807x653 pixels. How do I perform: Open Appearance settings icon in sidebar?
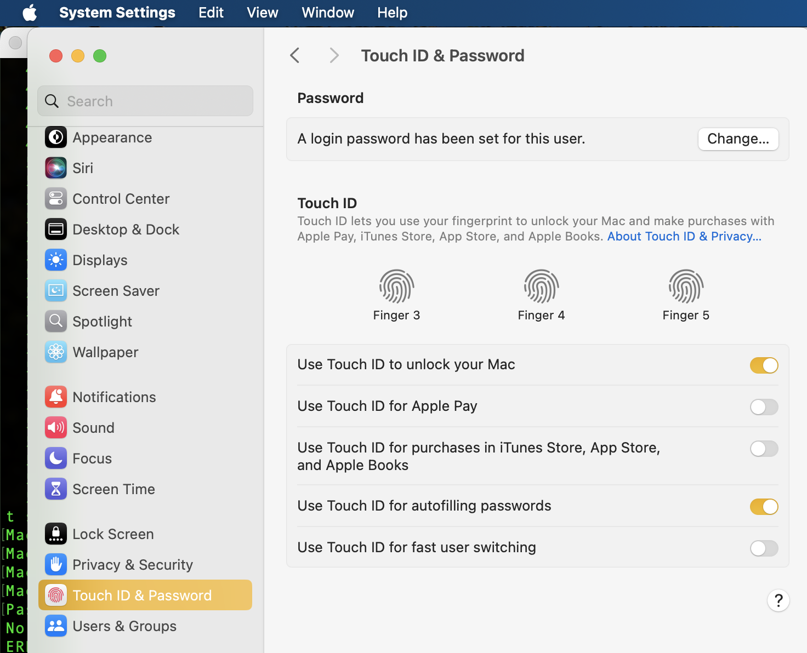coord(56,138)
